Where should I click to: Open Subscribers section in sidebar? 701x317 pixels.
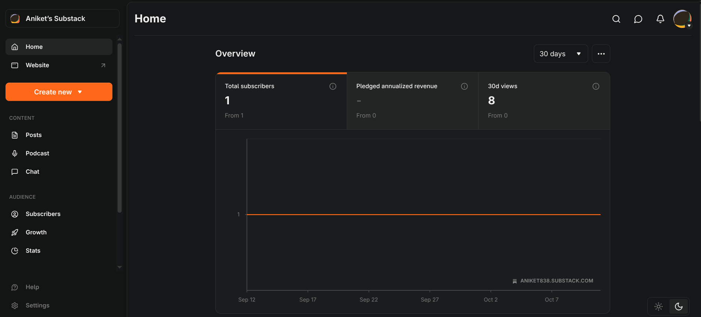[x=43, y=214]
